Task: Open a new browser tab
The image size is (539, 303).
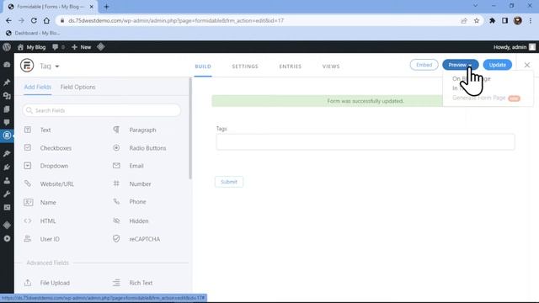Action: [107, 7]
